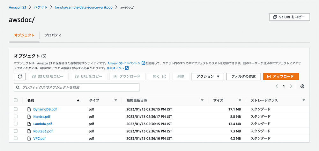Open kendra-sample-data-source-yurikooo breadcrumb
319x151 pixels.
(x=84, y=7)
